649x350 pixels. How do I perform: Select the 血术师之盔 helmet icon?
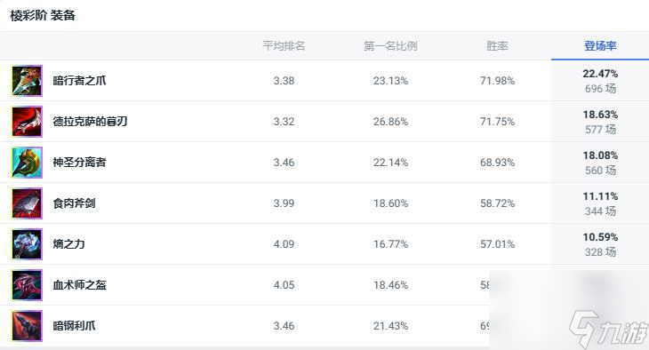click(x=27, y=285)
